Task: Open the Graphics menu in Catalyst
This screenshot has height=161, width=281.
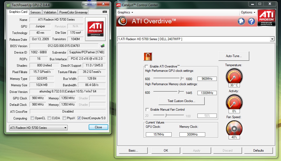Action: click(x=125, y=12)
